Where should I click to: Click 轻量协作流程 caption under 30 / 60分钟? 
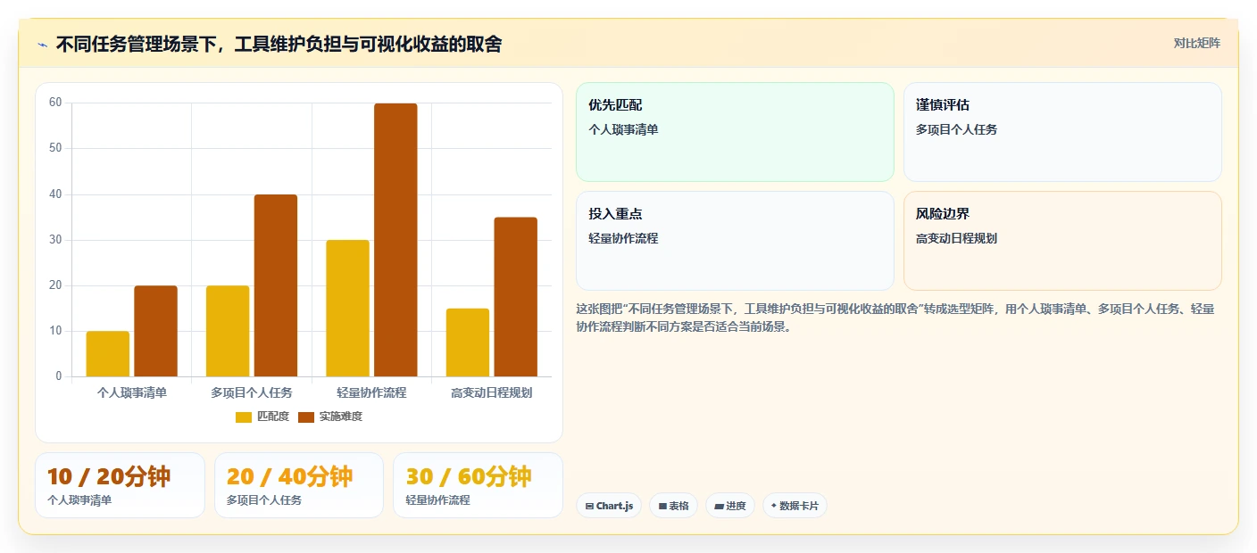pyautogui.click(x=437, y=500)
